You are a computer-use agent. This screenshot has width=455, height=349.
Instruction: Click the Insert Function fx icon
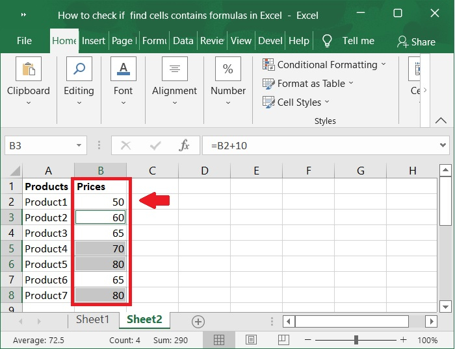click(184, 145)
